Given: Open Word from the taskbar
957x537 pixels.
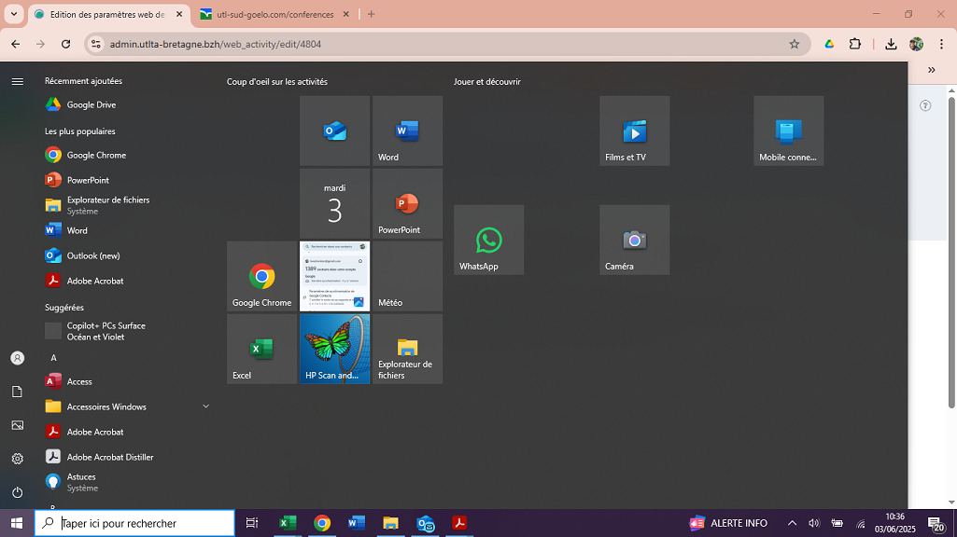Looking at the screenshot, I should click(357, 523).
